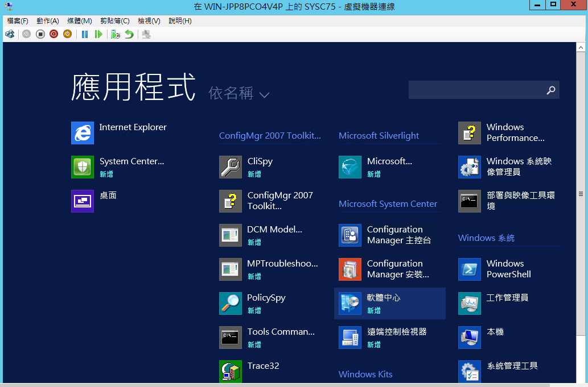Screen dimensions: 588x387
Task: Select the ConfigMgr 2007 Toolkit group header
Action: coord(270,135)
